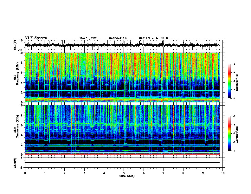
Task: Click the time axis tick label '3'
Action: point(84,173)
